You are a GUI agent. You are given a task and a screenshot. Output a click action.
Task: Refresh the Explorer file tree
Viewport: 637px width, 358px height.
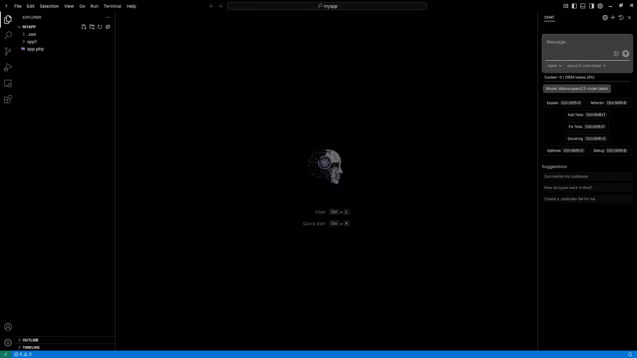click(100, 27)
